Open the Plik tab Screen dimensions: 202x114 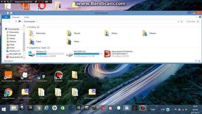[6, 17]
